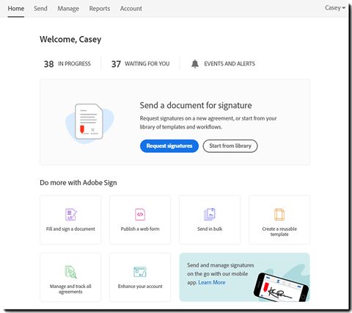Go to the Reports tab

(x=100, y=9)
